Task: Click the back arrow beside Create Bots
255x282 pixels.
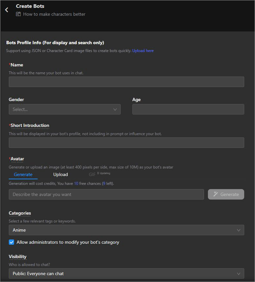Action: point(7,10)
